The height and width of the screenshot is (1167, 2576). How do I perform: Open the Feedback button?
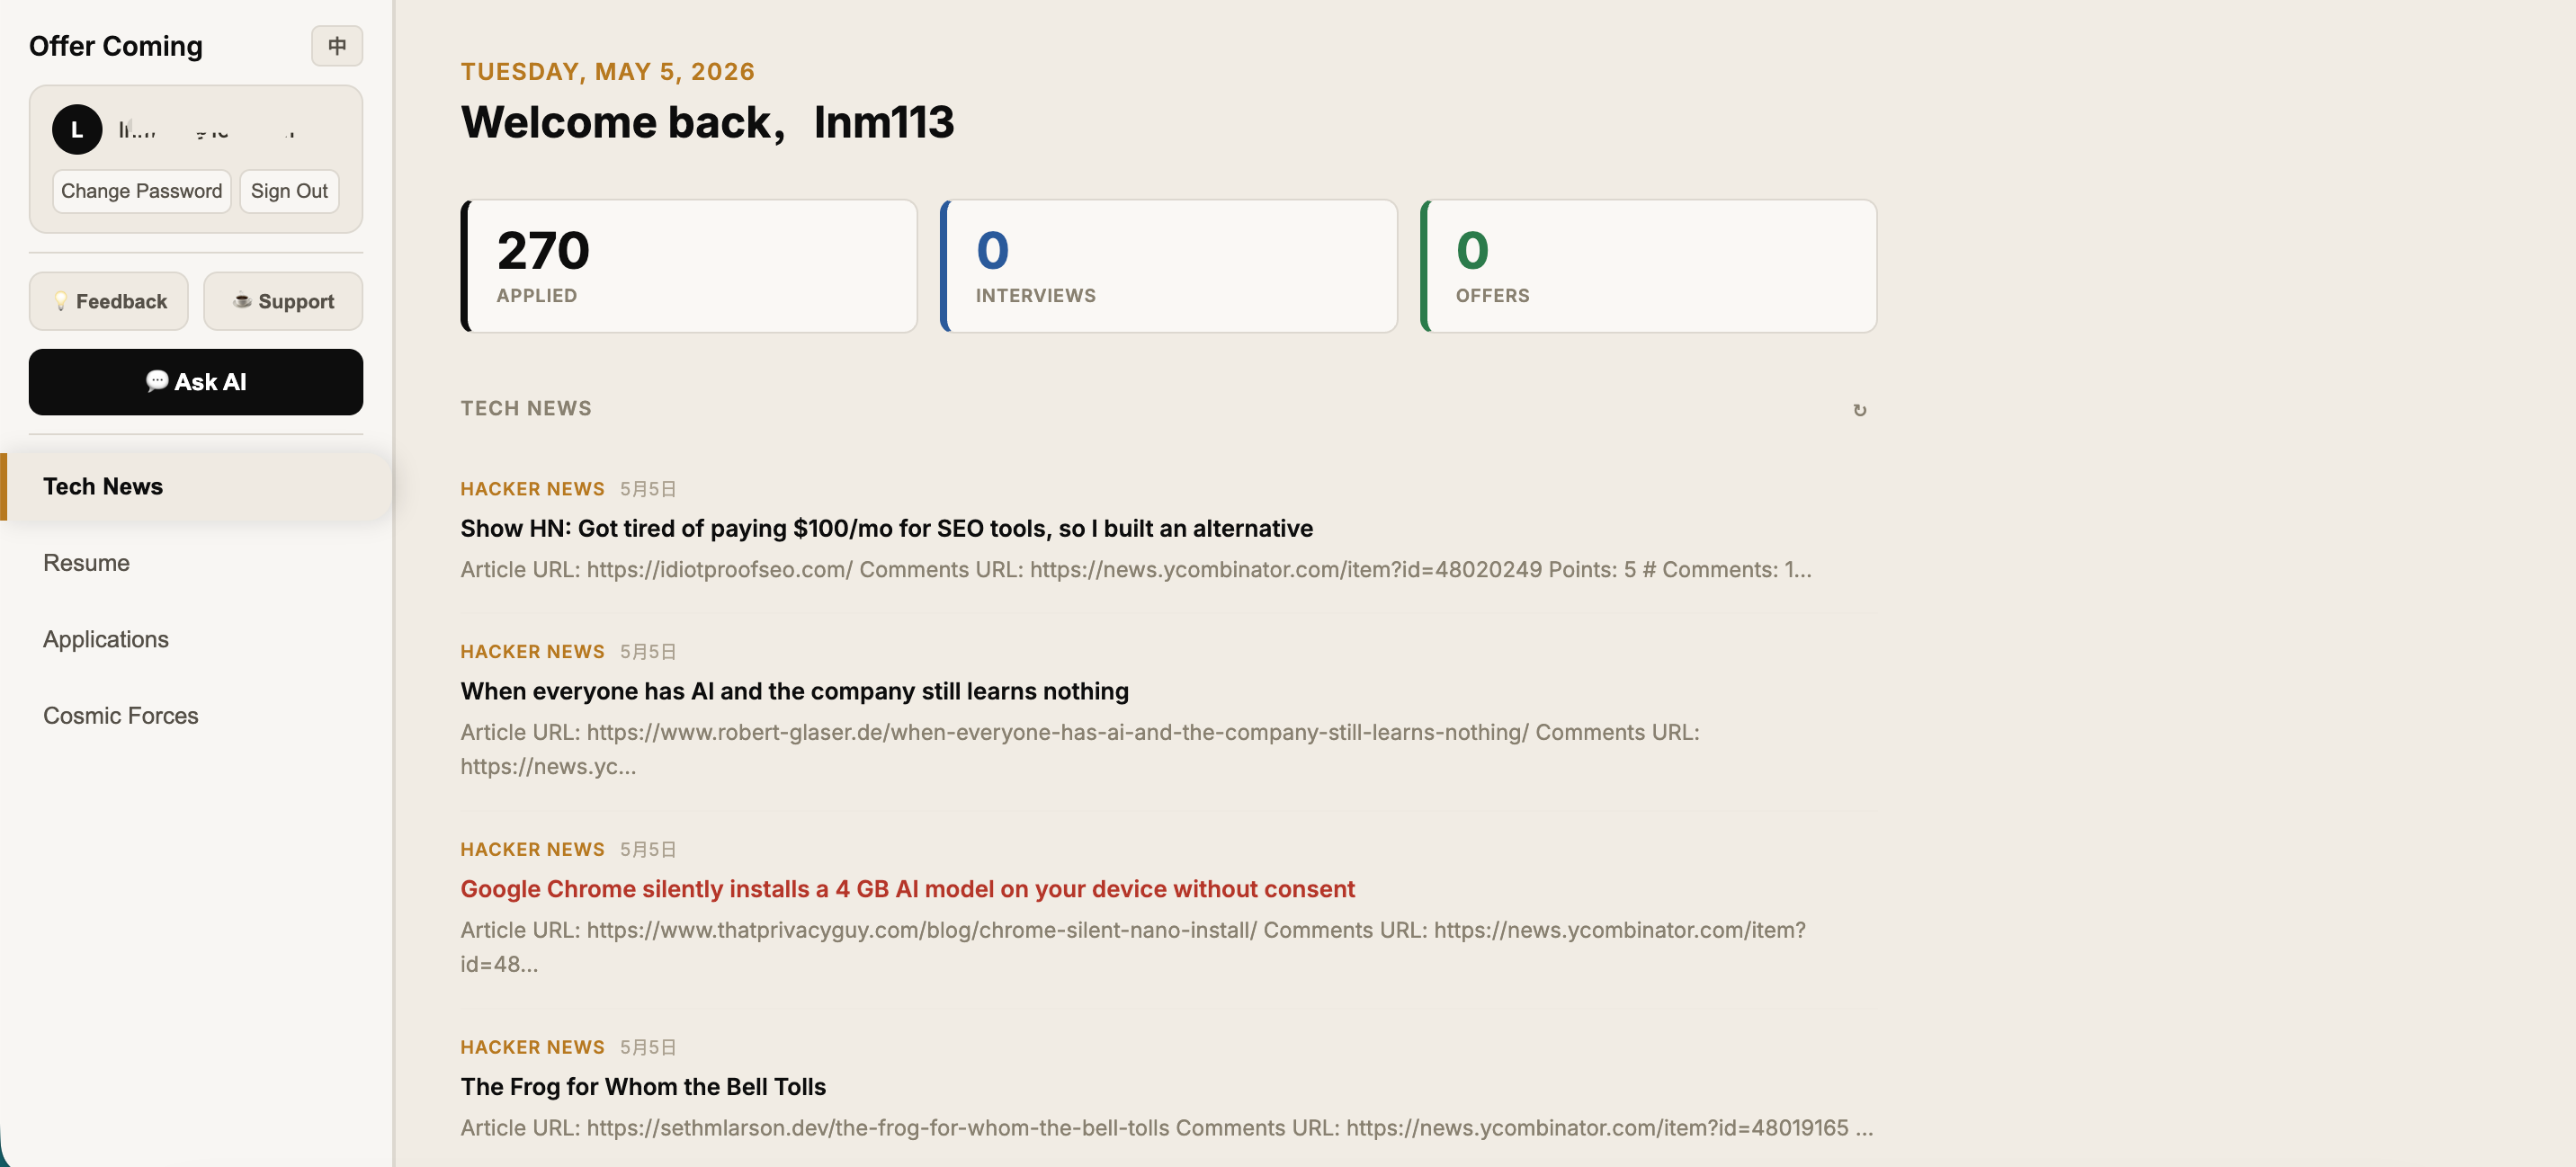[109, 301]
